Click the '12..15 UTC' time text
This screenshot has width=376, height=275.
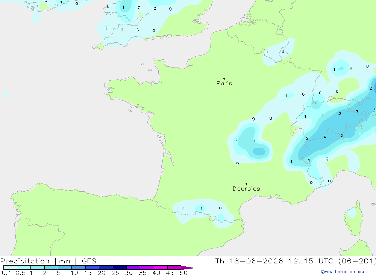(x=310, y=261)
